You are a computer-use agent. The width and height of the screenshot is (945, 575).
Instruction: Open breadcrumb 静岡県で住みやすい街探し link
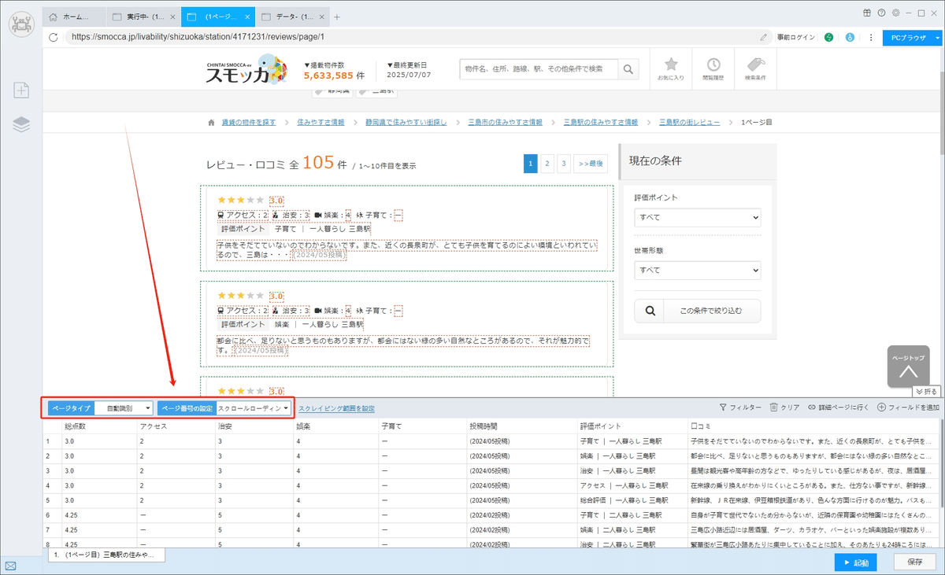pyautogui.click(x=406, y=123)
